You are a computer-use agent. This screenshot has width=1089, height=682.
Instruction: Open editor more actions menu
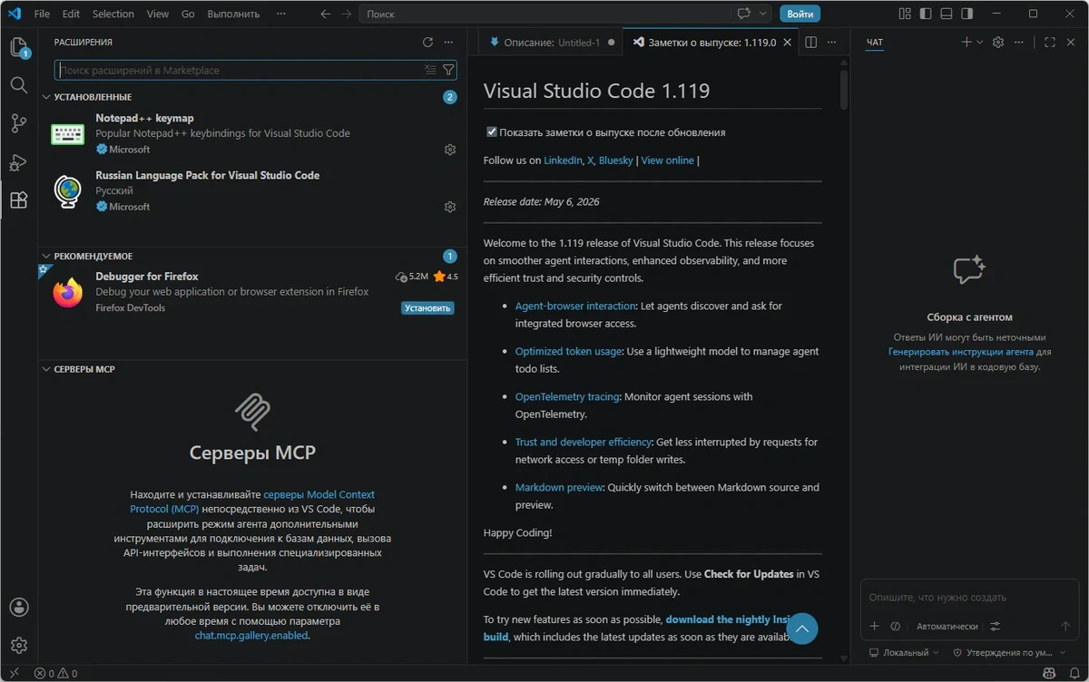point(832,42)
